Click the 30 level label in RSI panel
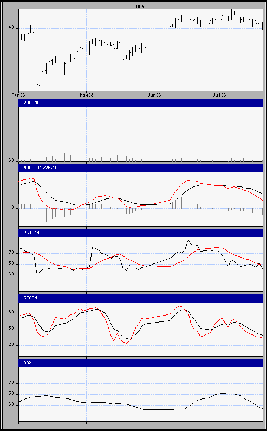The height and width of the screenshot is (431, 267). pyautogui.click(x=11, y=275)
